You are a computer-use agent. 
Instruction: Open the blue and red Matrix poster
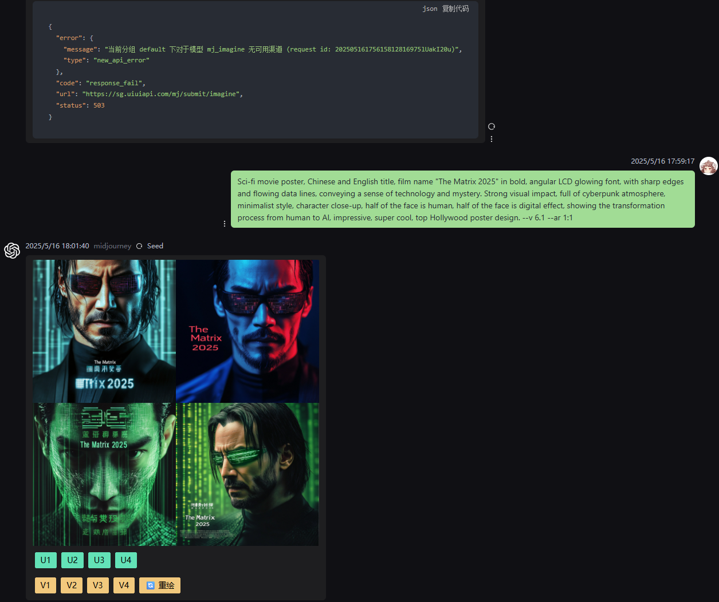[x=247, y=331]
